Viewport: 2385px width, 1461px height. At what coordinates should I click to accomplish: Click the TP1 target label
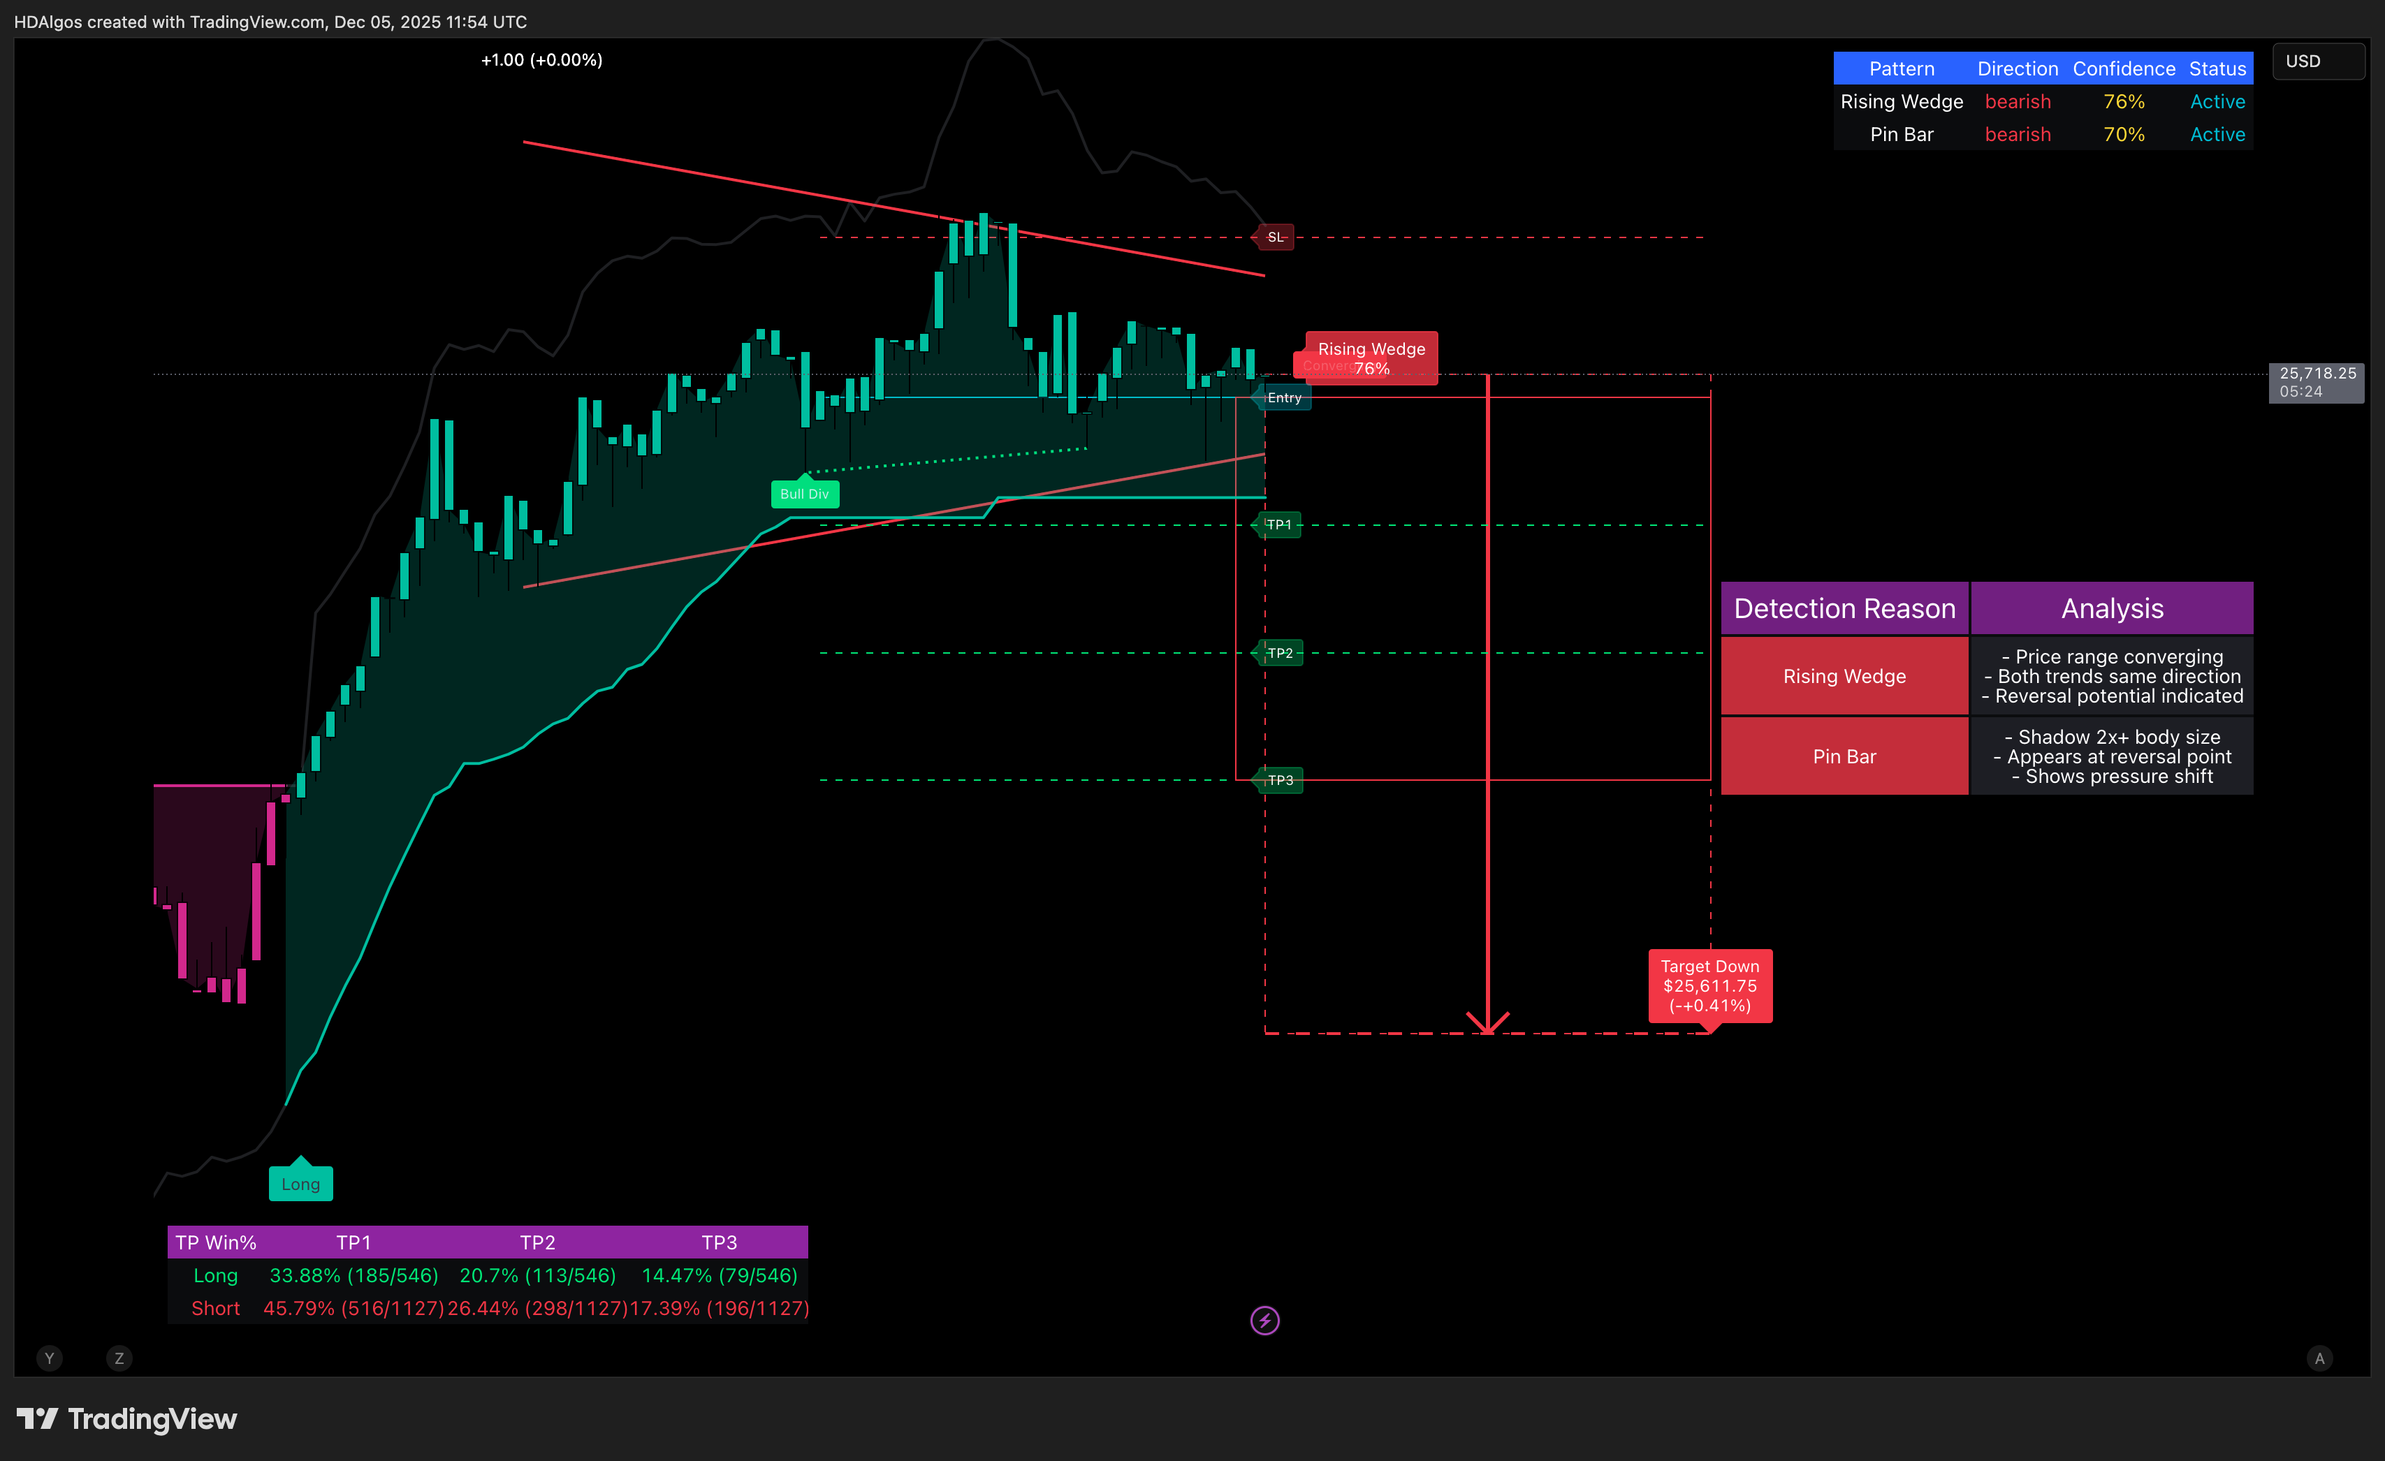1278,524
